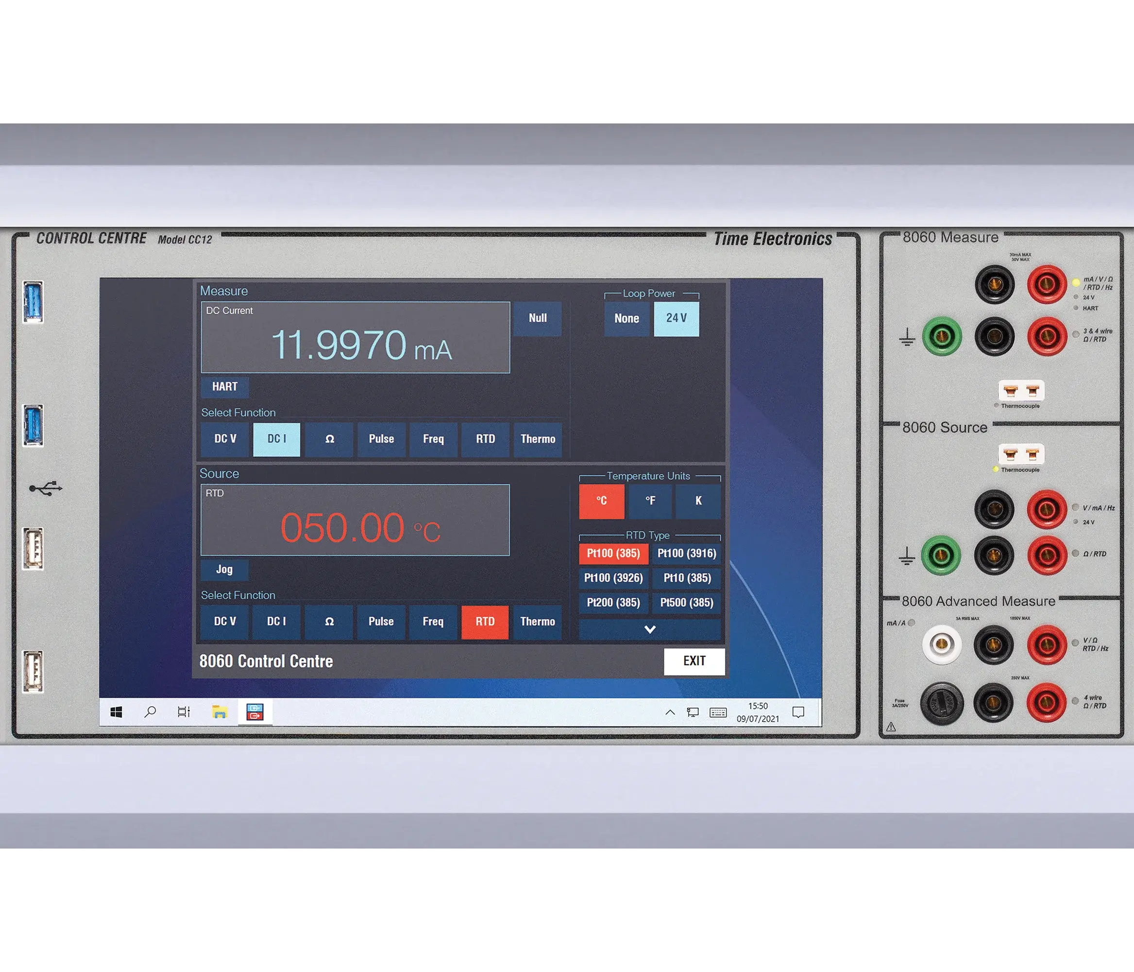This screenshot has height=972, width=1134.
Task: Click the Null button
Action: [538, 318]
